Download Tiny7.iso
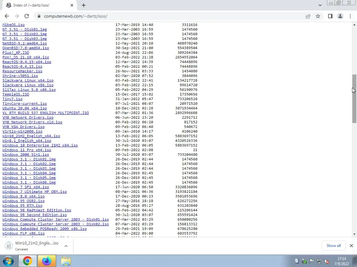The width and height of the screenshot is (357, 267). coord(12,99)
